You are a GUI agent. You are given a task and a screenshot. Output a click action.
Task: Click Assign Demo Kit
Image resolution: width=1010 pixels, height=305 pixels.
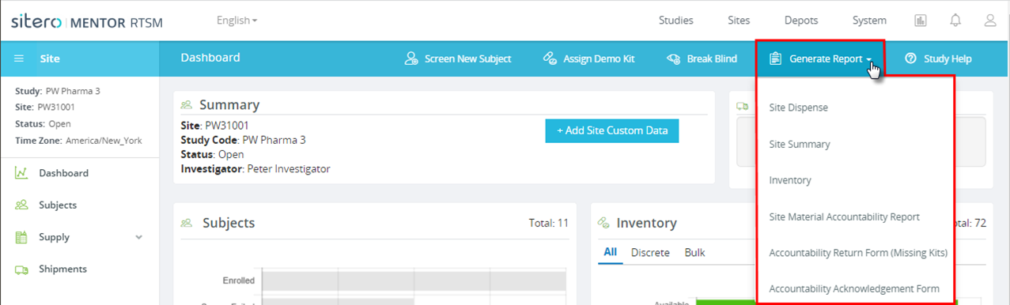point(588,58)
